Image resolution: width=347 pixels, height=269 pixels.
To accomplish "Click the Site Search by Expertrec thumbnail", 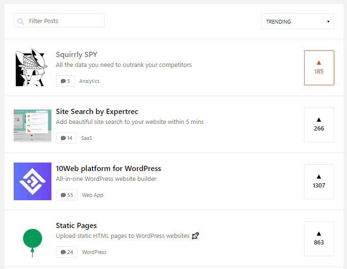I will pyautogui.click(x=33, y=124).
